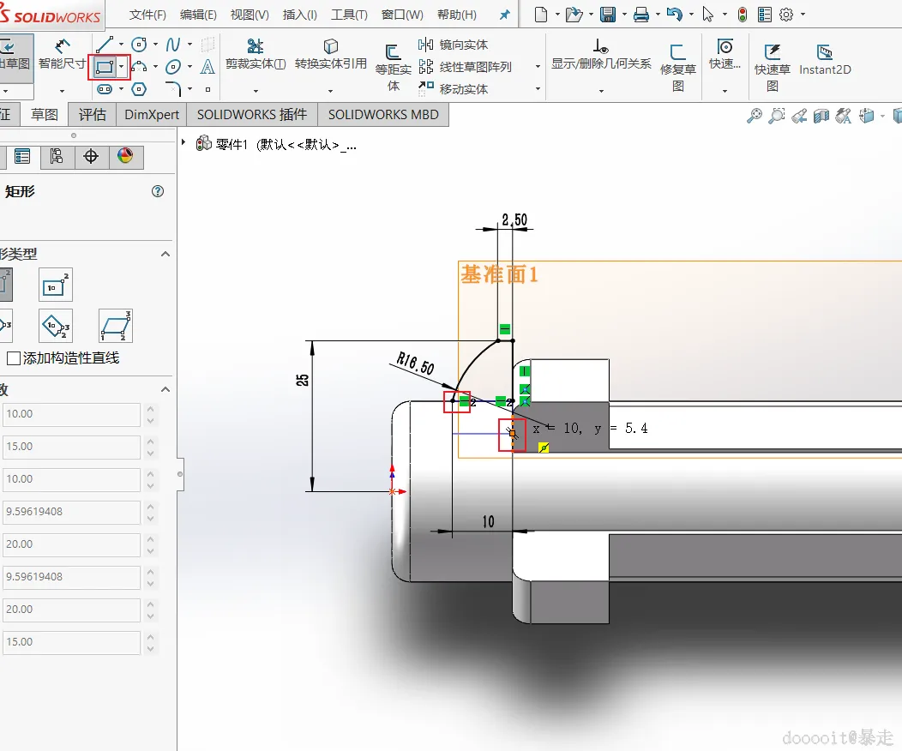
Task: Select the corner rectangle sketch tool
Action: click(x=104, y=67)
